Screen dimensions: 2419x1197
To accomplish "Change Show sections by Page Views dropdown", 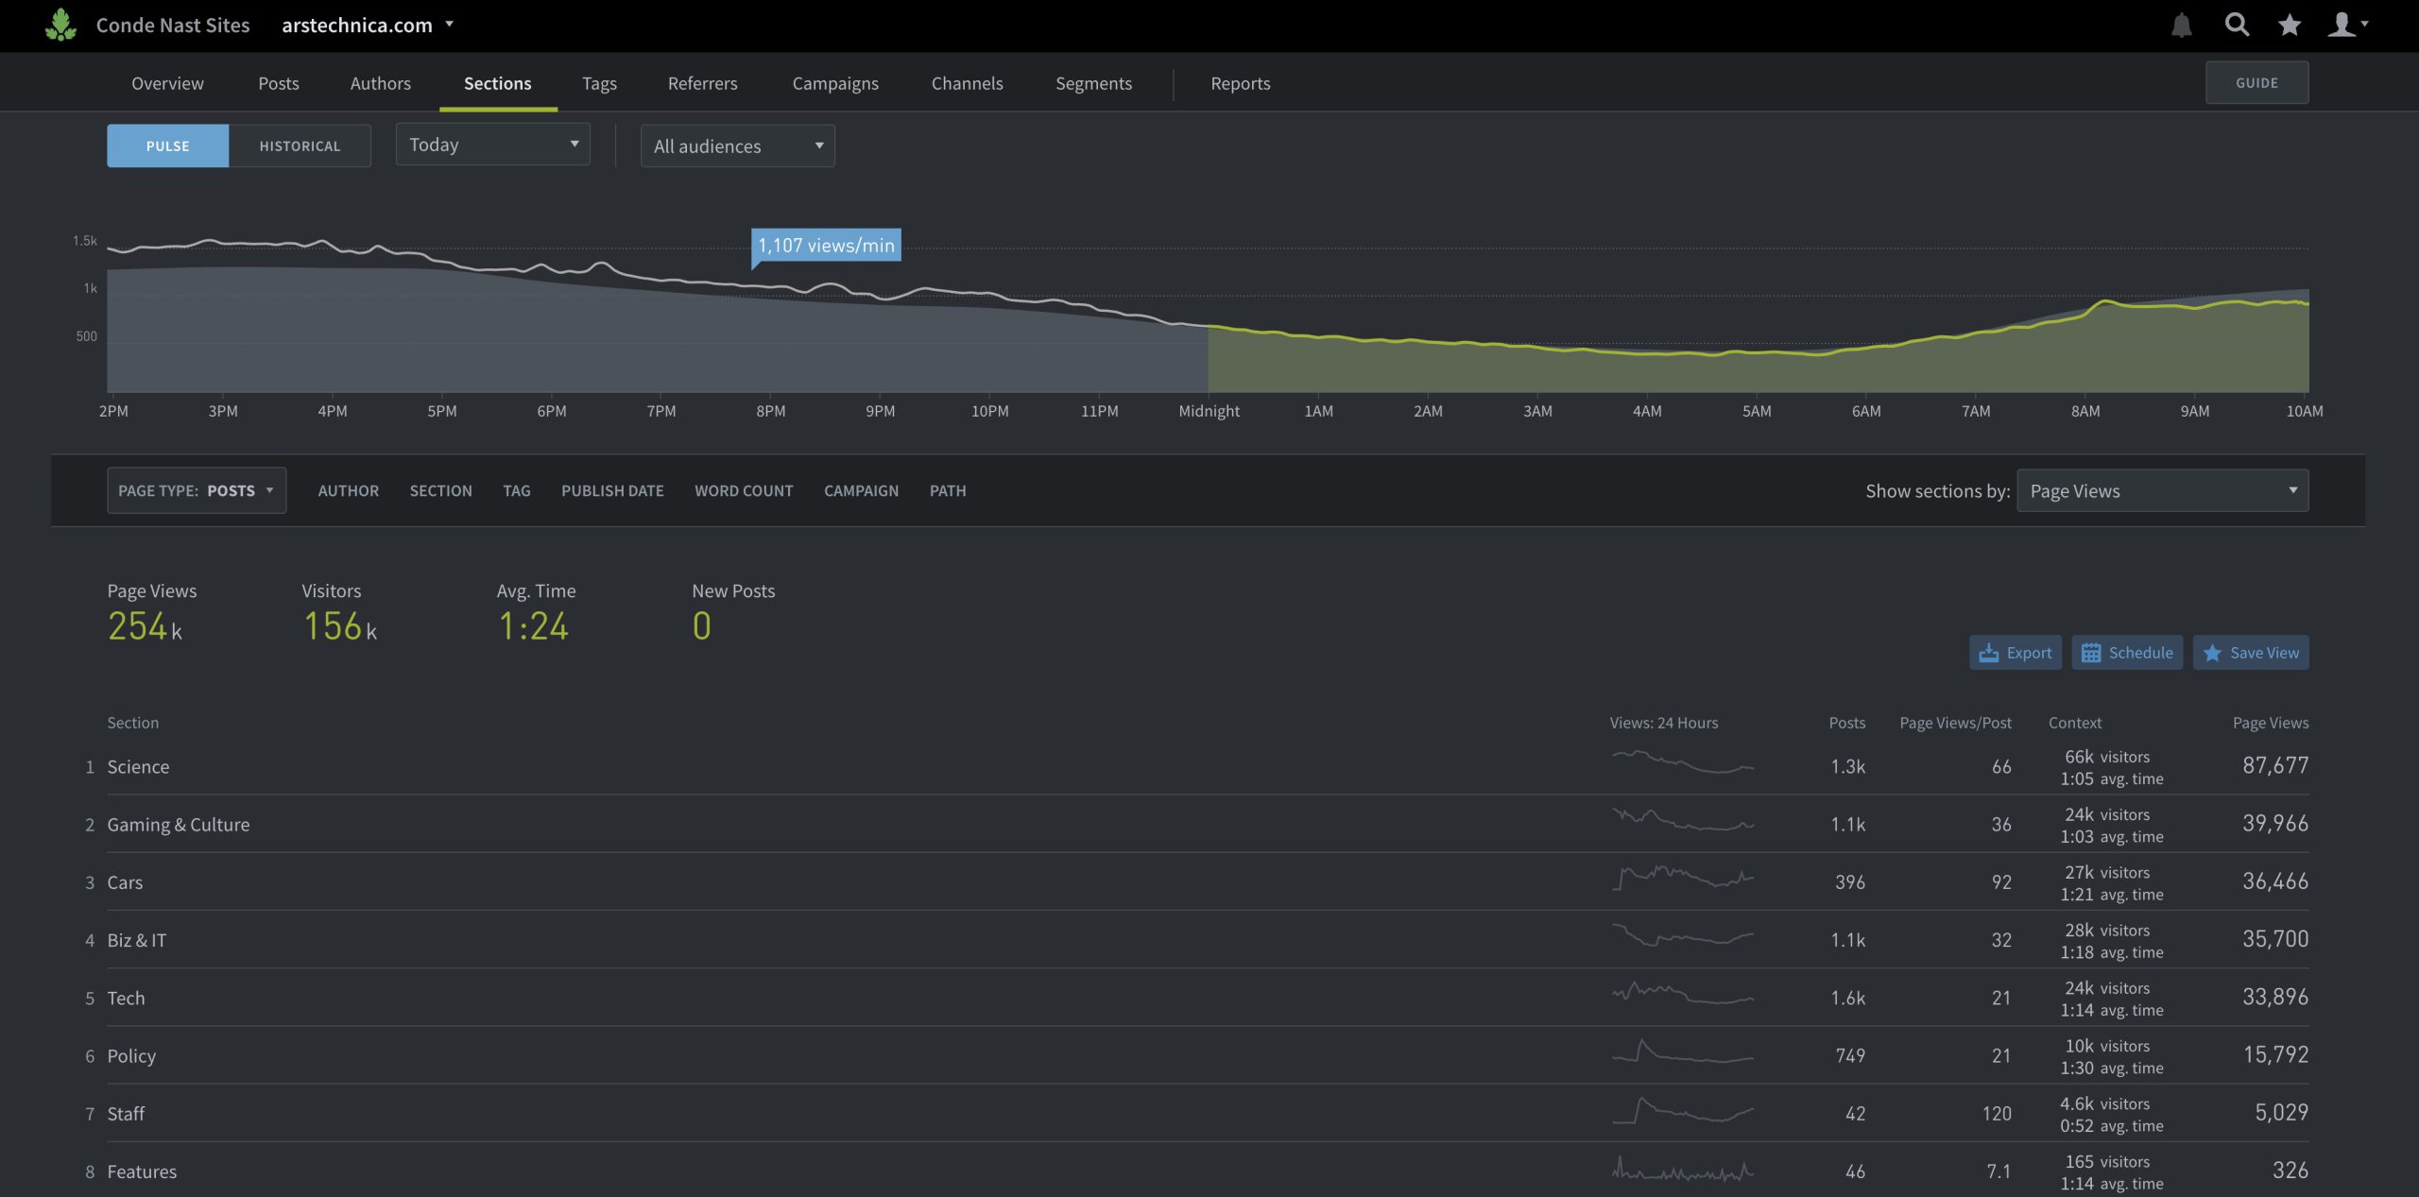I will [2163, 490].
